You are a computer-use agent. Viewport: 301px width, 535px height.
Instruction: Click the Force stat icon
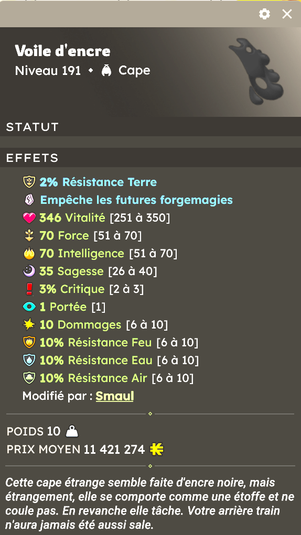pyautogui.click(x=29, y=236)
